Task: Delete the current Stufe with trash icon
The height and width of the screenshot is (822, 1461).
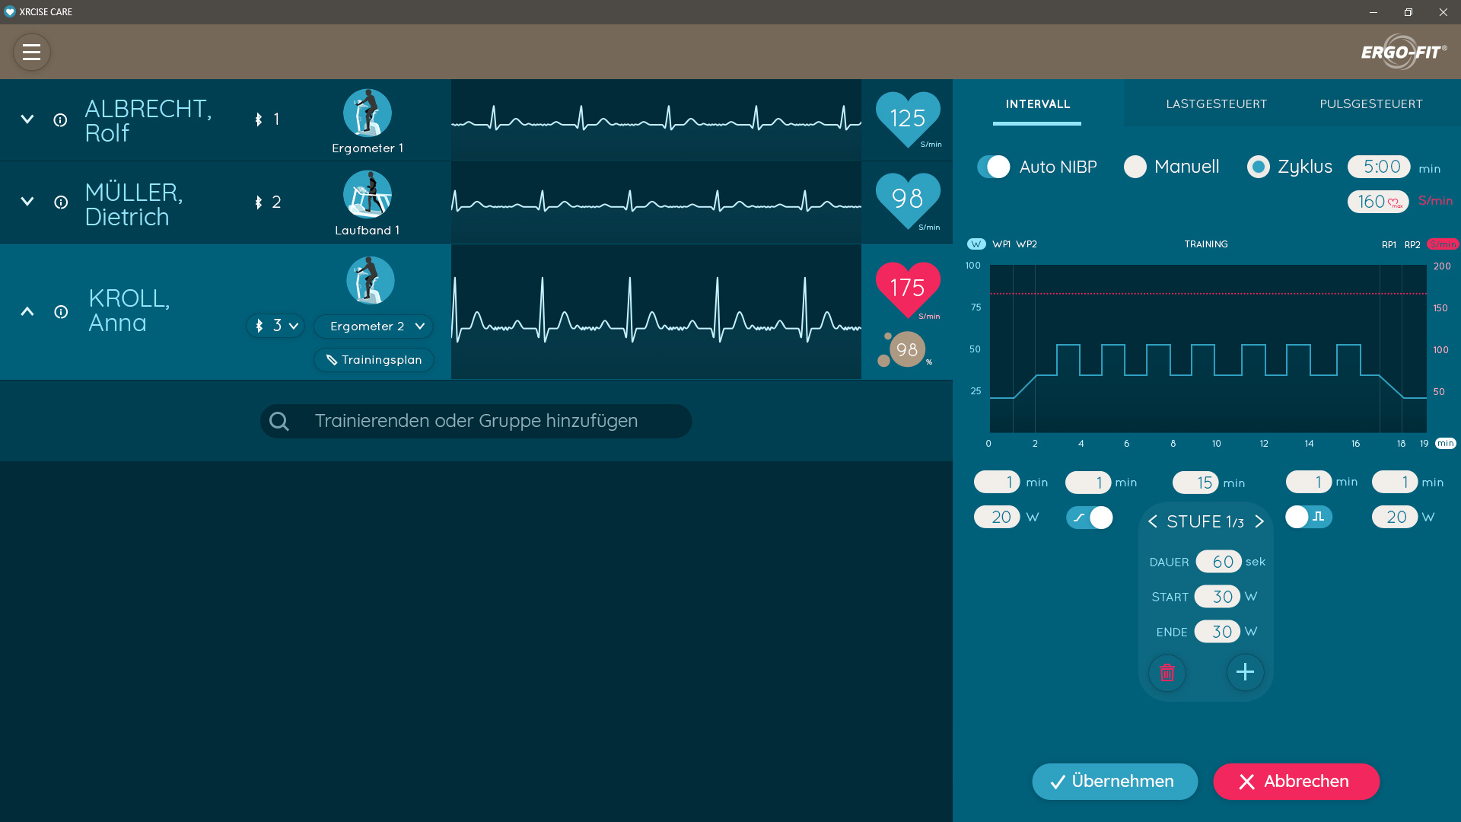Action: click(x=1167, y=673)
